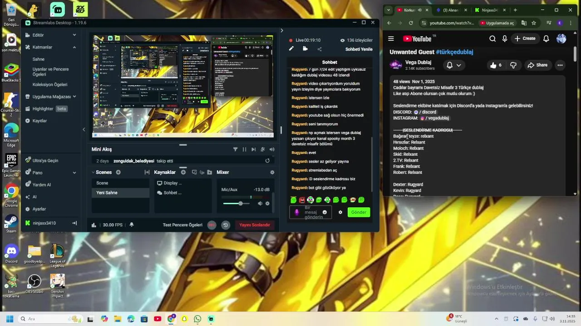
Task: Open Kayıtlar in the sidebar
Action: click(36, 121)
